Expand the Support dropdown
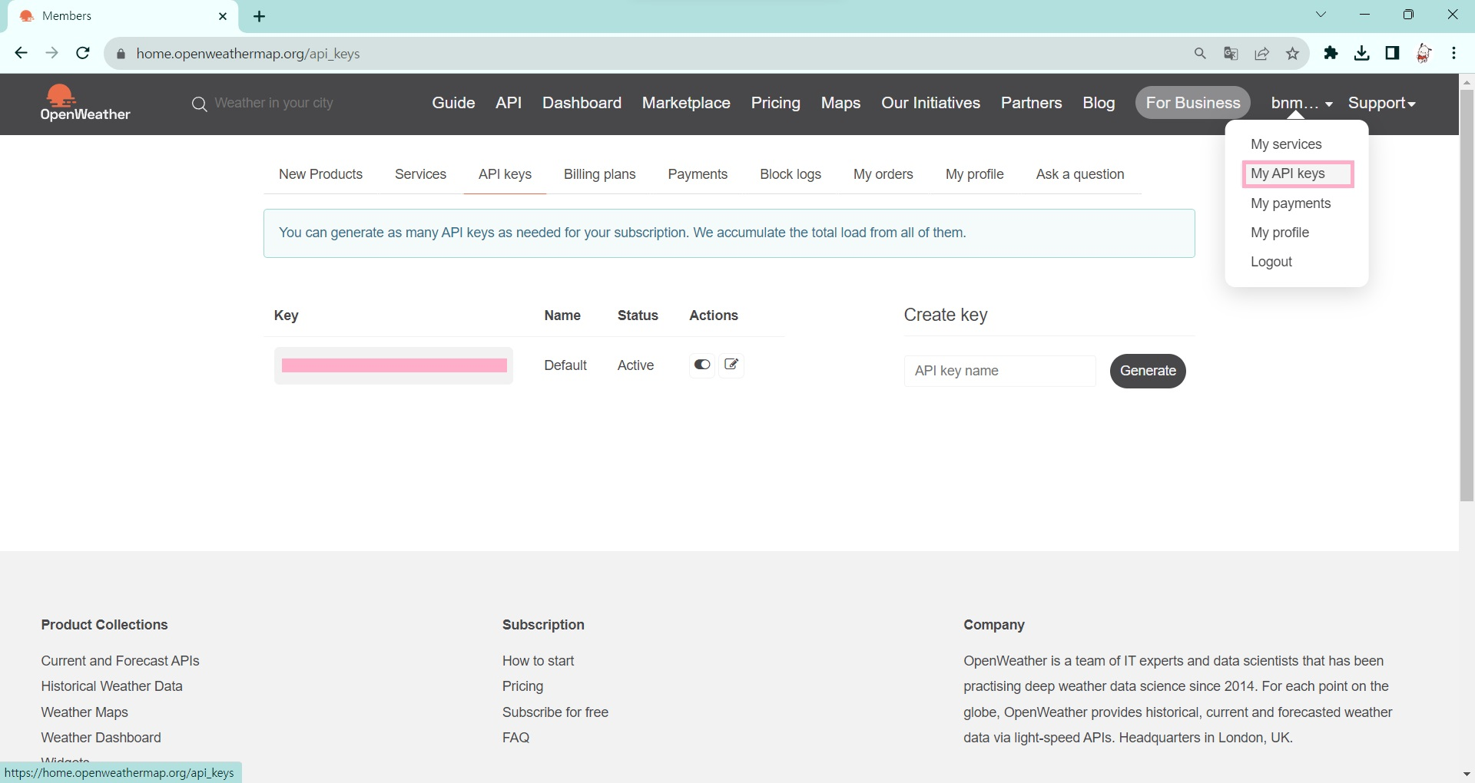 pos(1381,103)
